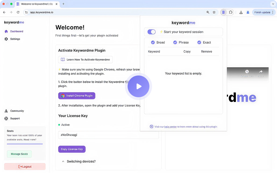
Task: Expand the Switching devices section
Action: coord(79,162)
